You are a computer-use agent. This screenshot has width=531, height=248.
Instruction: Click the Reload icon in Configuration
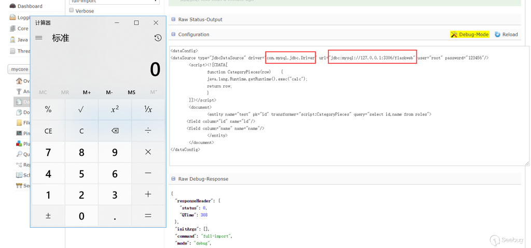pos(497,35)
